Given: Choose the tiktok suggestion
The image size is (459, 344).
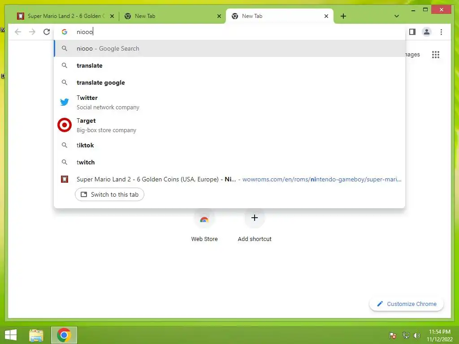Looking at the screenshot, I should pos(229,145).
